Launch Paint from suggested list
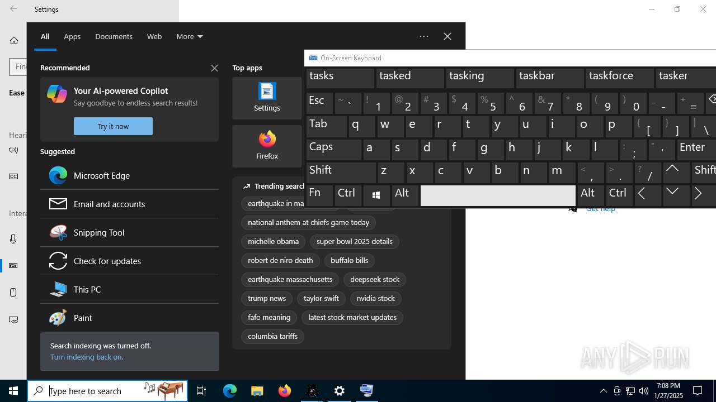This screenshot has width=716, height=402. [x=129, y=318]
